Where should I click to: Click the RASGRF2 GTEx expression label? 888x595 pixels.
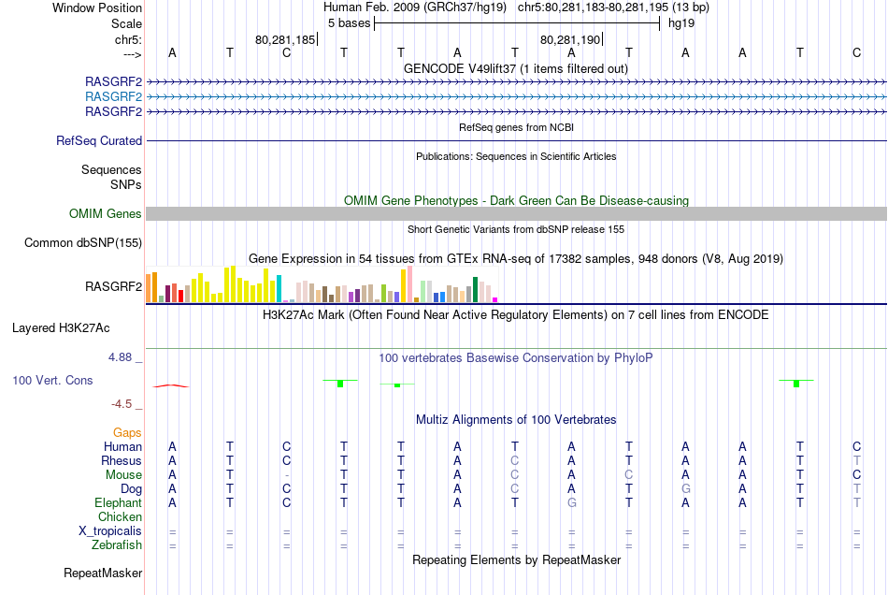click(x=113, y=286)
